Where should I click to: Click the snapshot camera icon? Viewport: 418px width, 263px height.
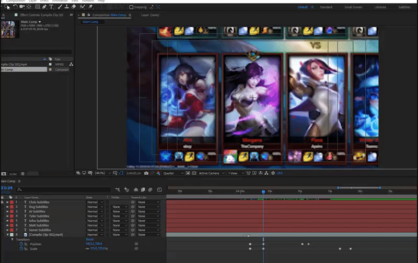tap(146, 173)
